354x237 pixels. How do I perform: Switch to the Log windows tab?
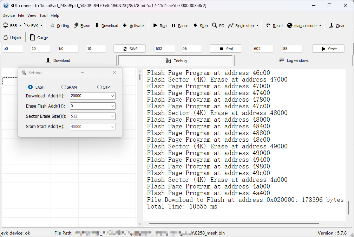293,60
